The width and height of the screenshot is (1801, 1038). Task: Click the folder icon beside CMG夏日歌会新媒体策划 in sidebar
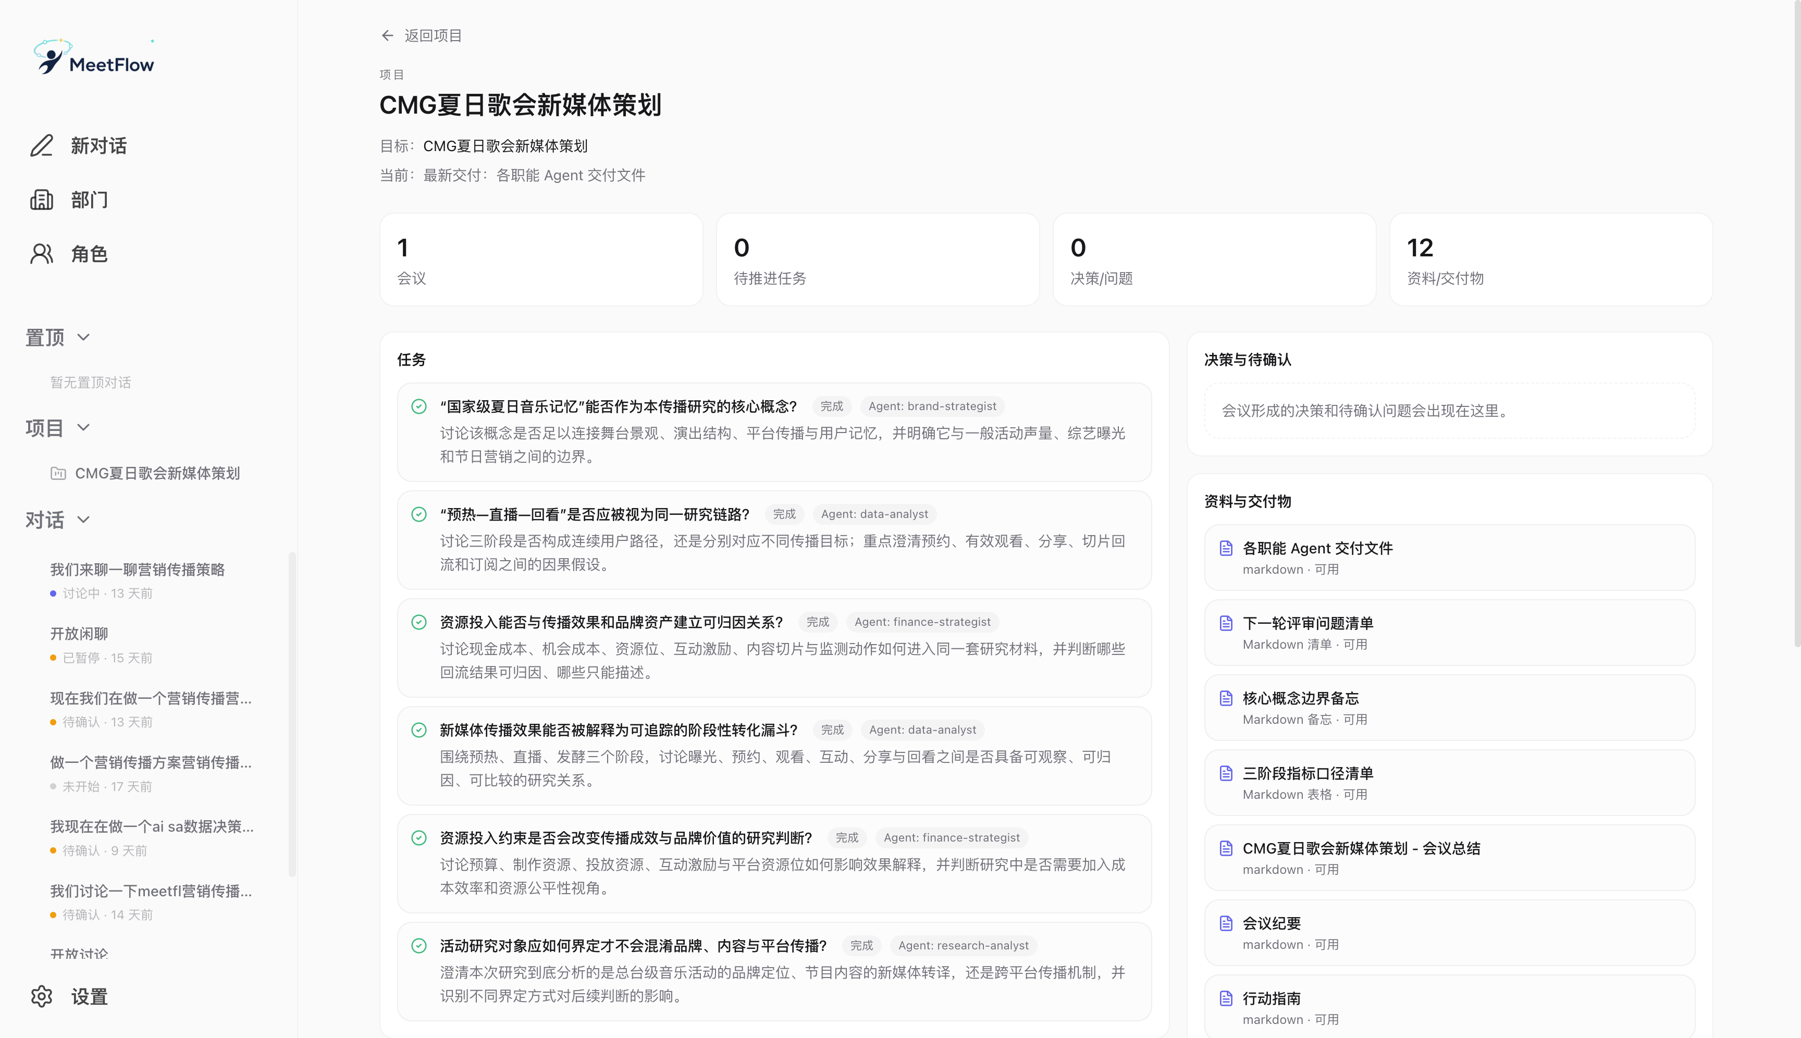58,473
